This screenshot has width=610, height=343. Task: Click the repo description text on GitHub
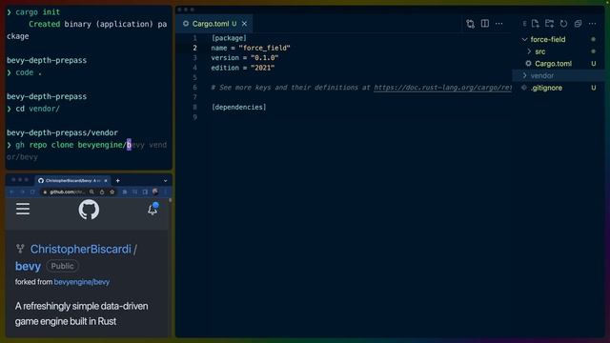click(81, 313)
